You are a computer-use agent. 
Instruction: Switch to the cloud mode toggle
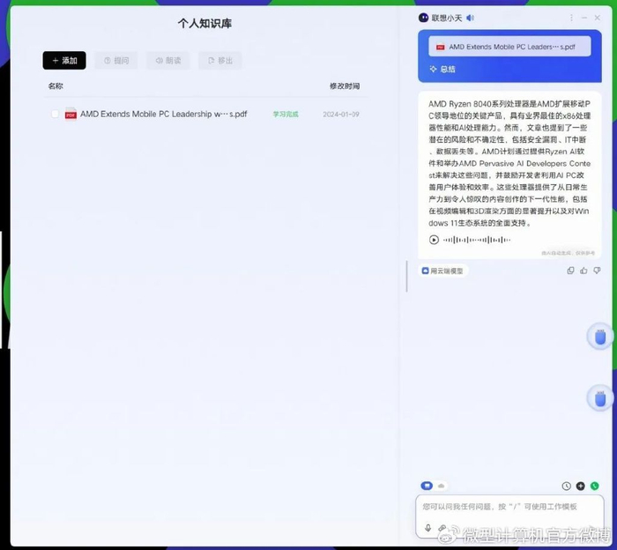pyautogui.click(x=442, y=487)
